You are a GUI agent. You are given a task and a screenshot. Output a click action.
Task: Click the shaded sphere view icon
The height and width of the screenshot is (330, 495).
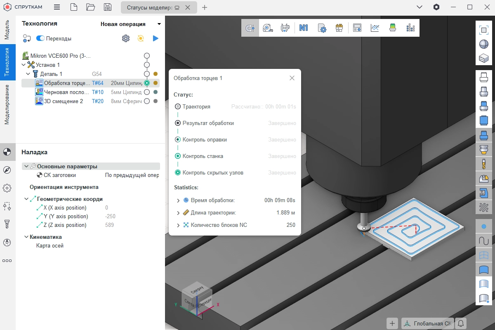(484, 44)
